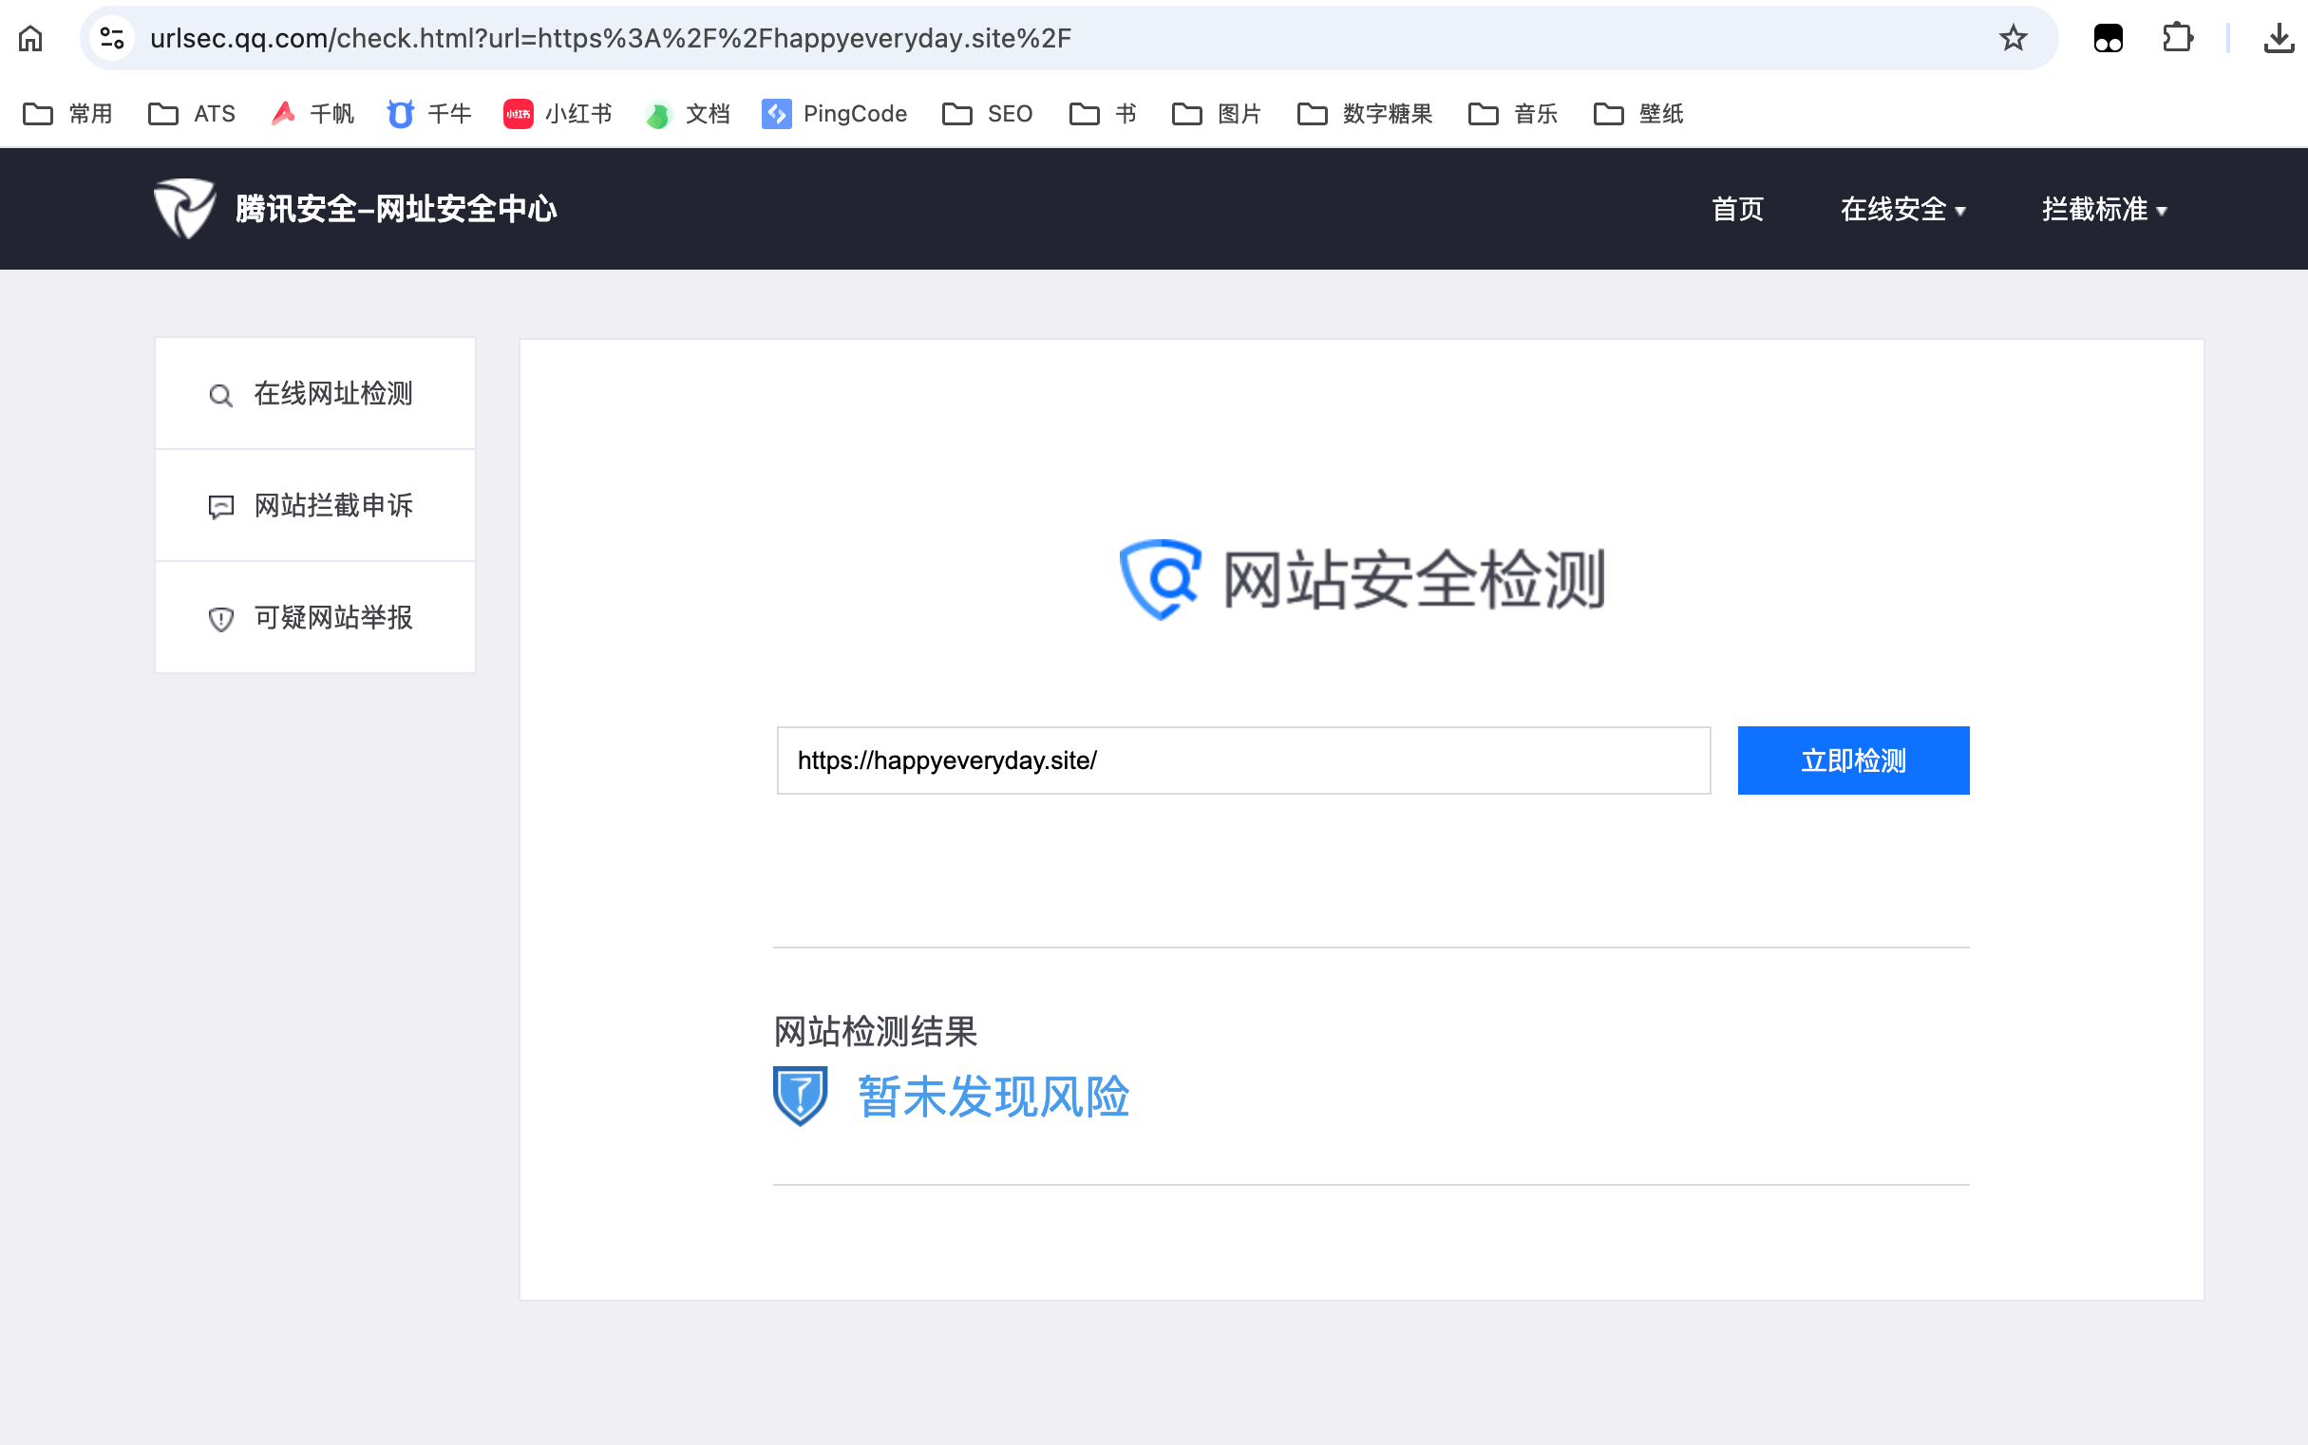Open the 数字糖果 bookmarks folder
This screenshot has width=2308, height=1445.
coord(1365,114)
